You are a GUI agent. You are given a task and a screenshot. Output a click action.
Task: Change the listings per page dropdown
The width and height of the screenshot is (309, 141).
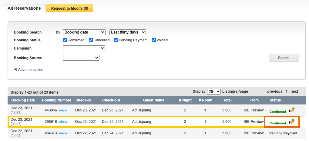pyautogui.click(x=213, y=91)
